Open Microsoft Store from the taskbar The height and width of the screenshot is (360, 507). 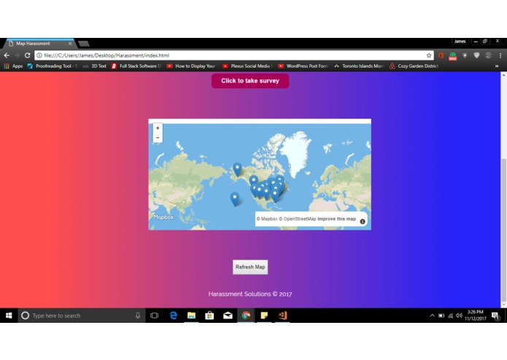(x=209, y=316)
